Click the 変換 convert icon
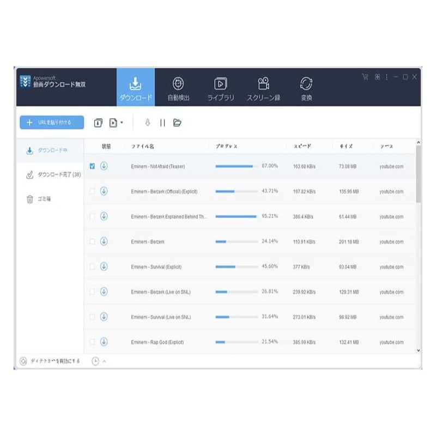Image resolution: width=436 pixels, height=436 pixels. (306, 88)
